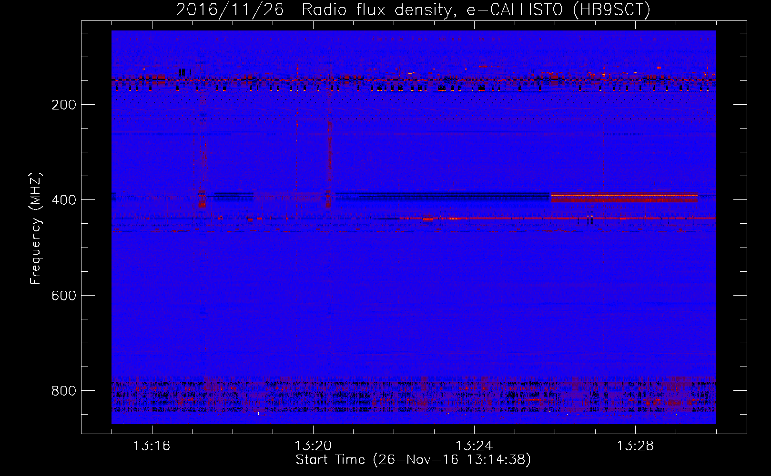Click the 'Frequency (MHZ)' axis label

coord(36,228)
